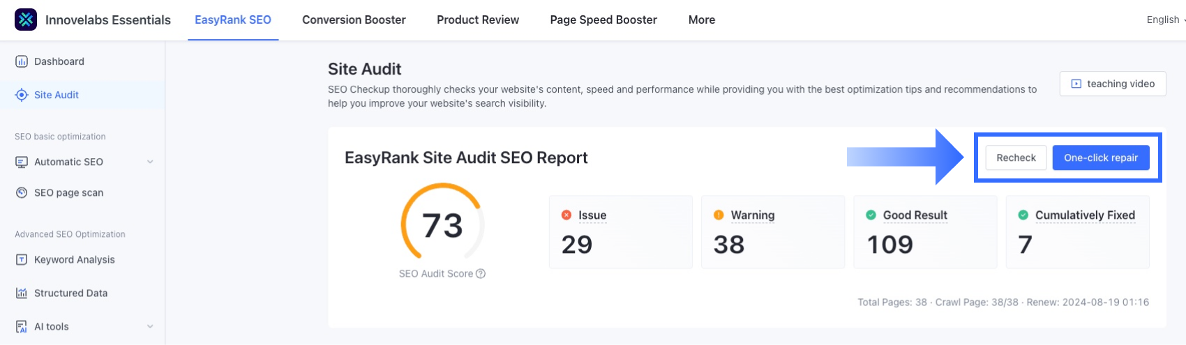Click the SEO page scan icon
The height and width of the screenshot is (345, 1186).
coord(22,192)
